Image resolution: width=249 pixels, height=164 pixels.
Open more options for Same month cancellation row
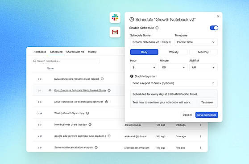point(200,148)
